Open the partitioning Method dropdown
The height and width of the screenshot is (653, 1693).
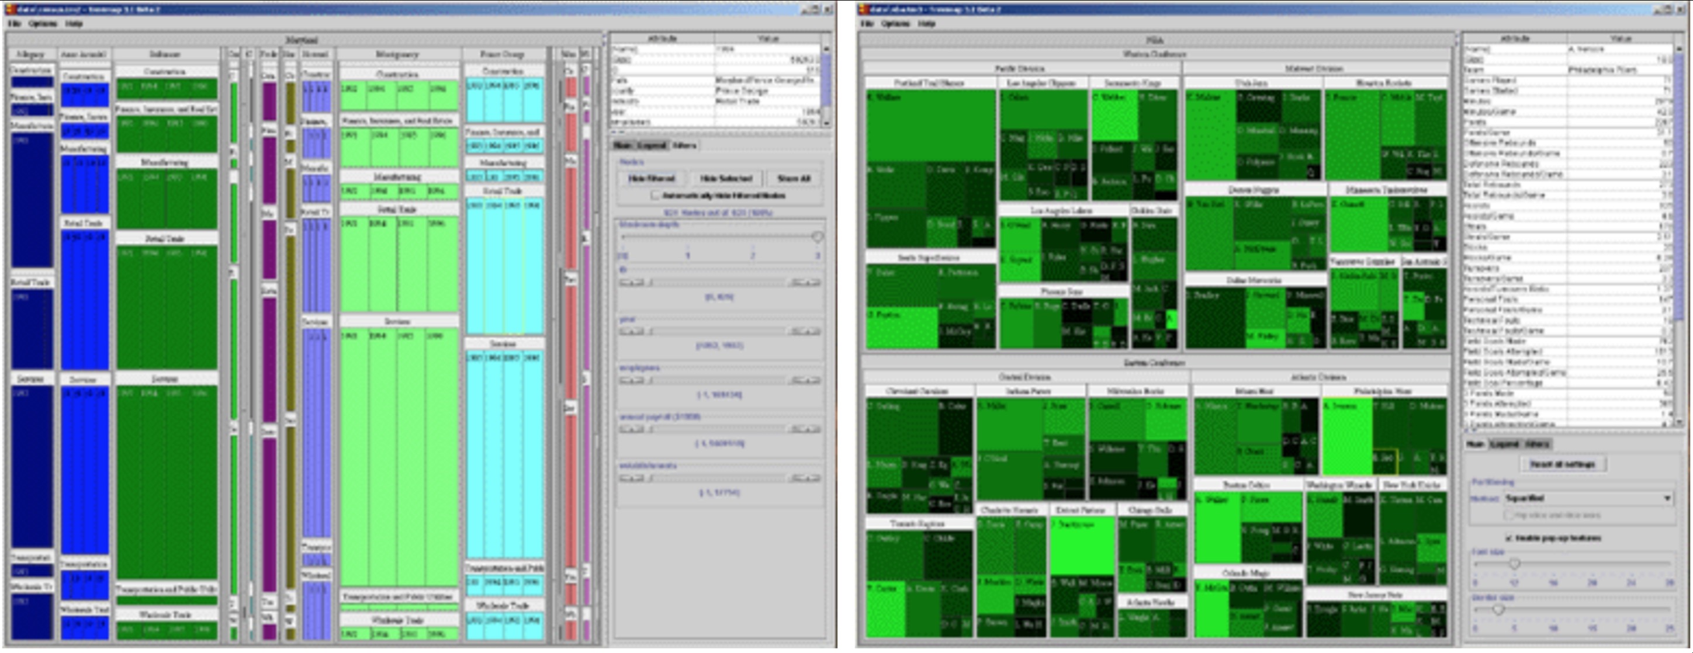(1667, 499)
